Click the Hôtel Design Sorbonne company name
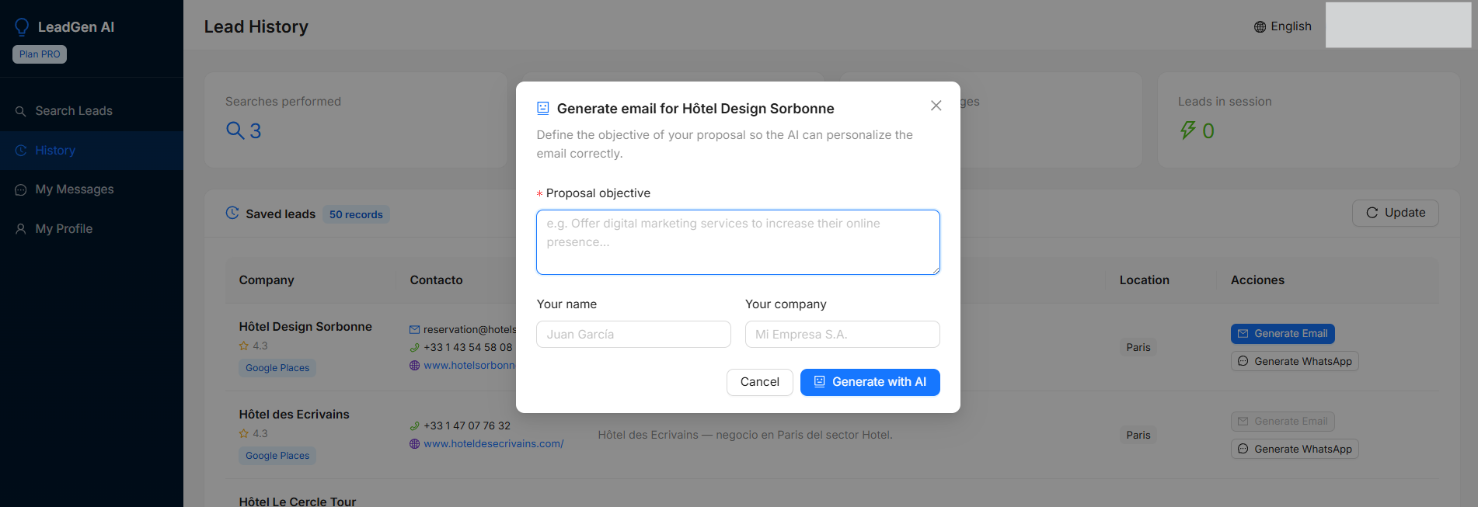Image resolution: width=1478 pixels, height=507 pixels. coord(305,327)
